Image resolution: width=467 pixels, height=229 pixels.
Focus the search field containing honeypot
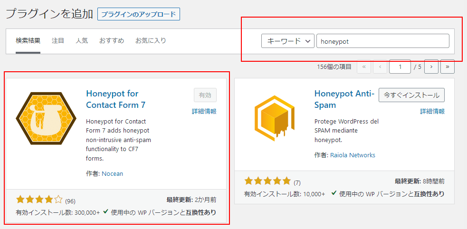(383, 41)
